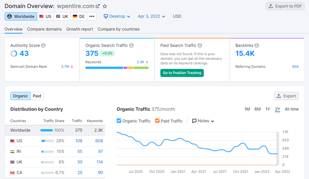
Task: Click the Paid Search Traffic info icon
Action: click(200, 45)
